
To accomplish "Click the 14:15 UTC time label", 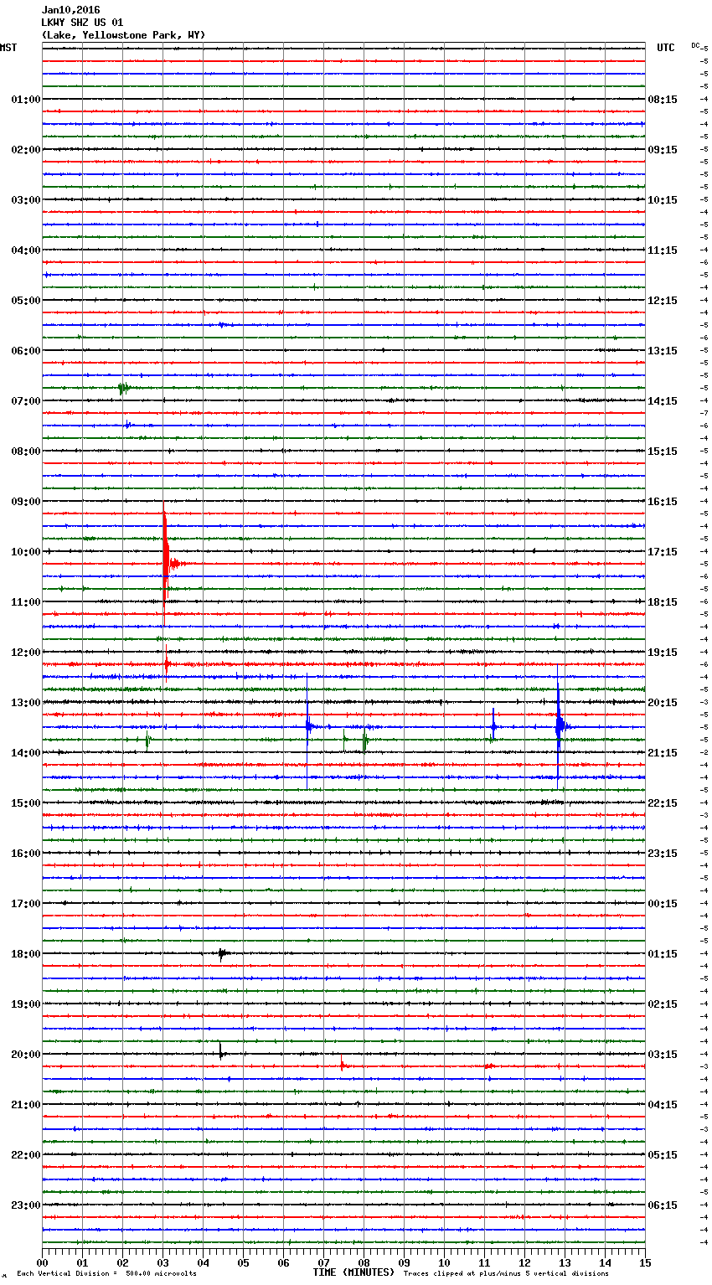I will point(663,401).
